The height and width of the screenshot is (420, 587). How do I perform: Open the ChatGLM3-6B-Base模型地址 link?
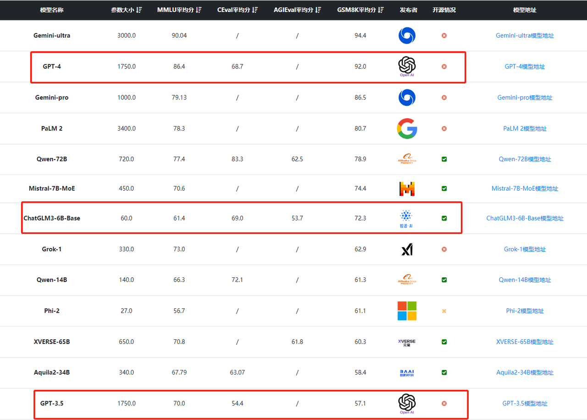(525, 218)
